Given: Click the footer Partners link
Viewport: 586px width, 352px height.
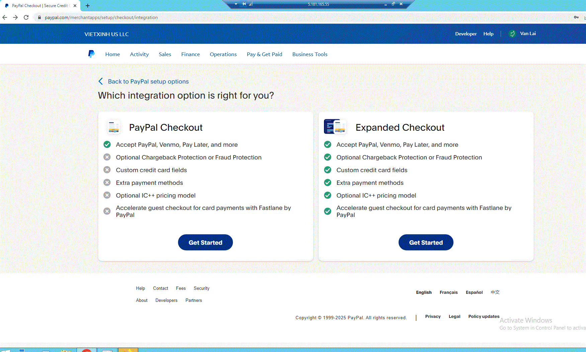Looking at the screenshot, I should [194, 300].
